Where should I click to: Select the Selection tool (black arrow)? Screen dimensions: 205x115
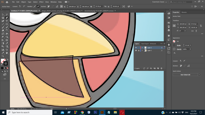click(x=3, y=15)
